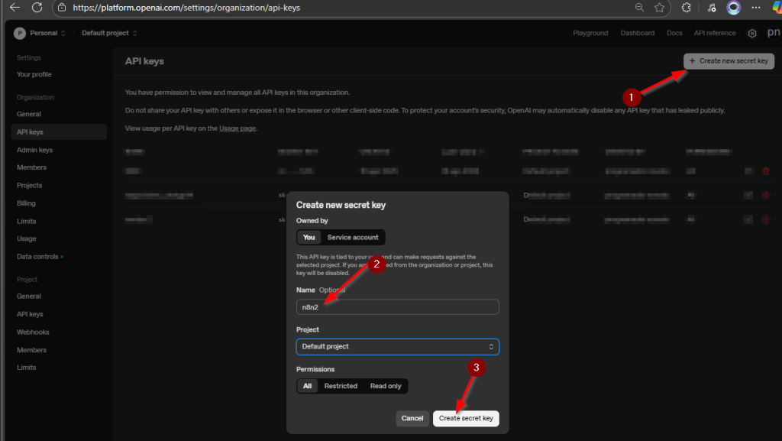Choose All permissions
Viewport: 782px width, 441px height.
(x=307, y=386)
